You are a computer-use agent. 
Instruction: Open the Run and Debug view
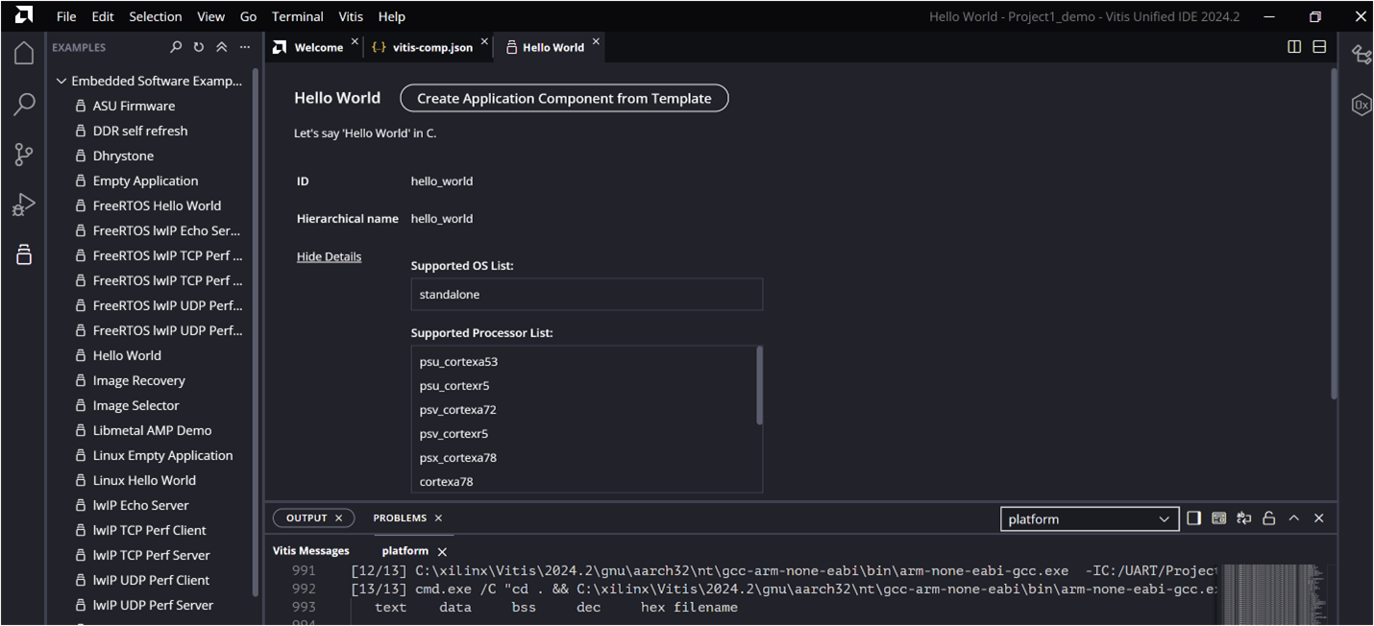point(23,204)
